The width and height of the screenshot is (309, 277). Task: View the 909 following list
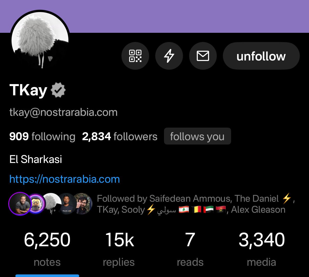click(42, 136)
